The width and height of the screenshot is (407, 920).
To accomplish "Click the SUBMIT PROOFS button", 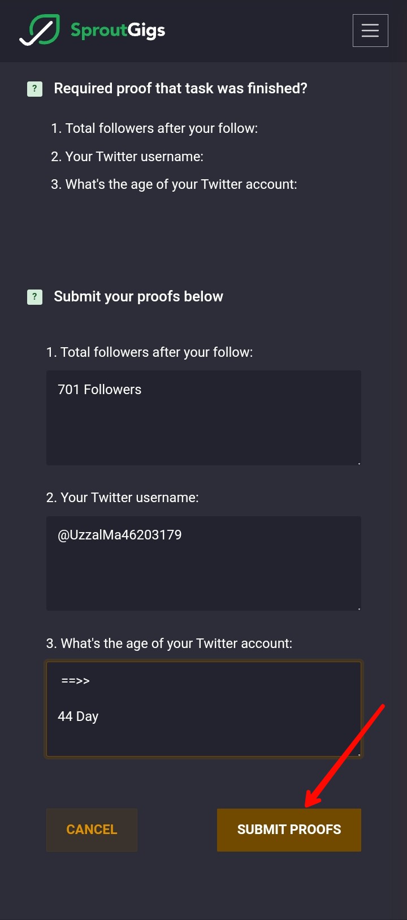I will click(x=289, y=830).
